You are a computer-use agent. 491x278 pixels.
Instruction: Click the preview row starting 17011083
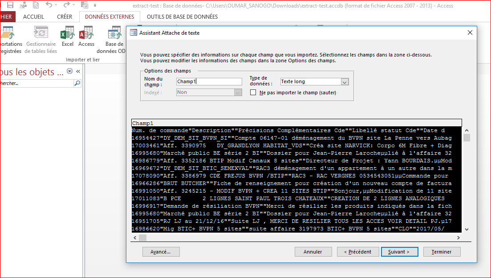296,198
